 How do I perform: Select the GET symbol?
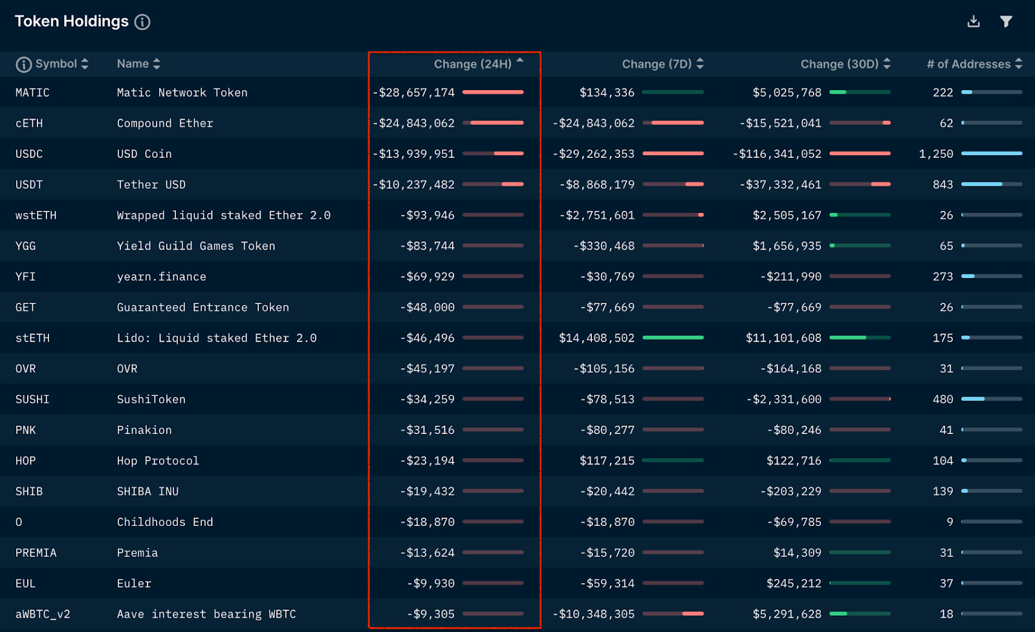(x=25, y=307)
